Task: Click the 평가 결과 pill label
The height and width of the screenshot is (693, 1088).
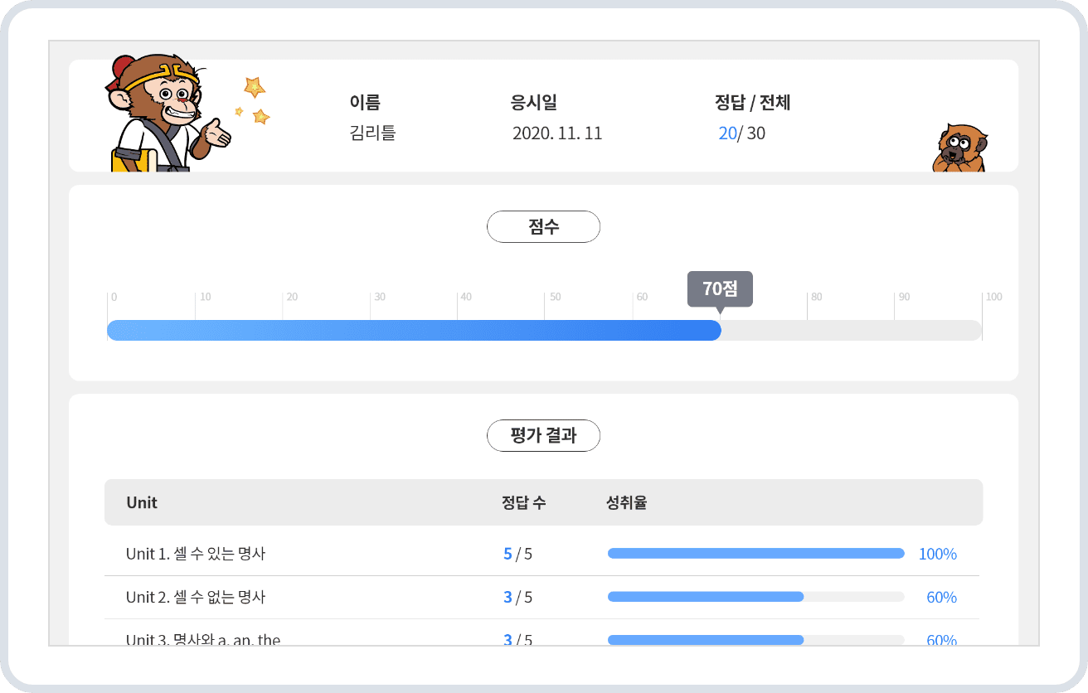Action: (543, 435)
